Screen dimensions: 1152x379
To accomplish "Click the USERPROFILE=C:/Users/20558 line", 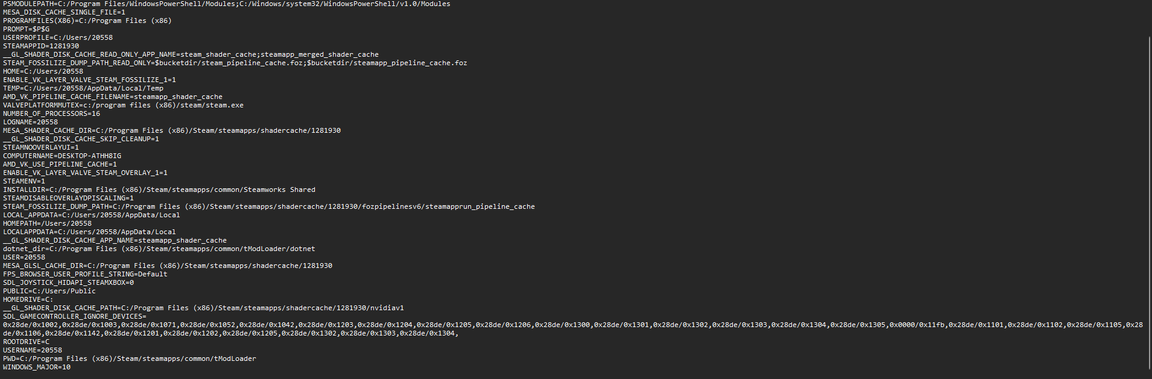I will click(x=58, y=37).
